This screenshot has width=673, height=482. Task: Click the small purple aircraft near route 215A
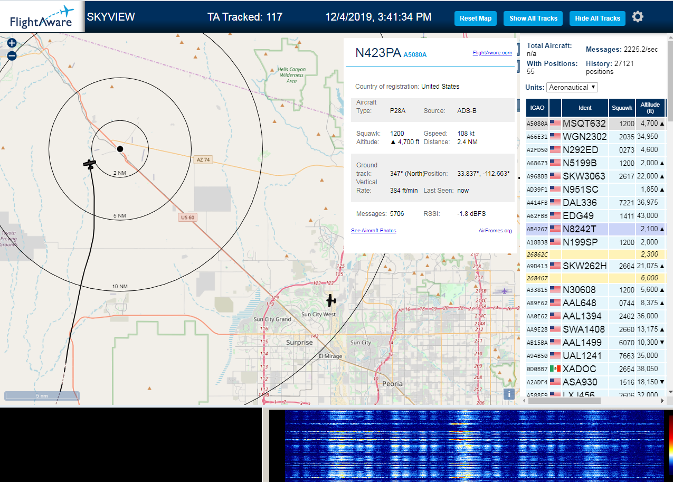click(x=505, y=291)
